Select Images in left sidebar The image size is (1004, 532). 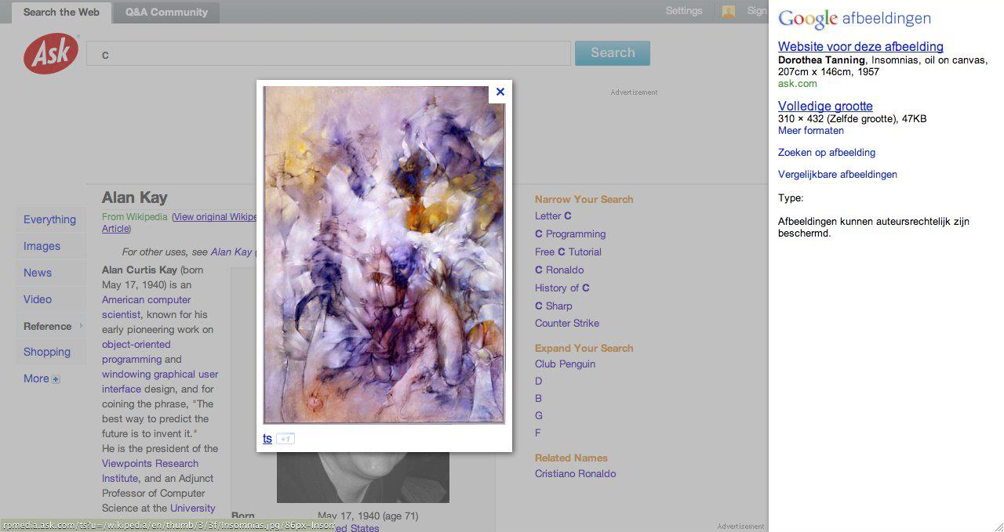pos(42,246)
